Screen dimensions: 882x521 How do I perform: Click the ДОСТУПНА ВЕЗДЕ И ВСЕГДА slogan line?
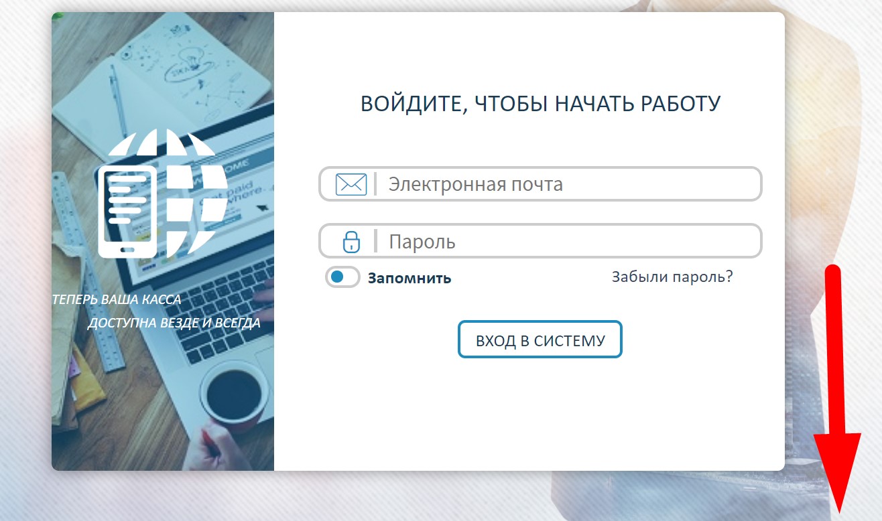tap(174, 323)
